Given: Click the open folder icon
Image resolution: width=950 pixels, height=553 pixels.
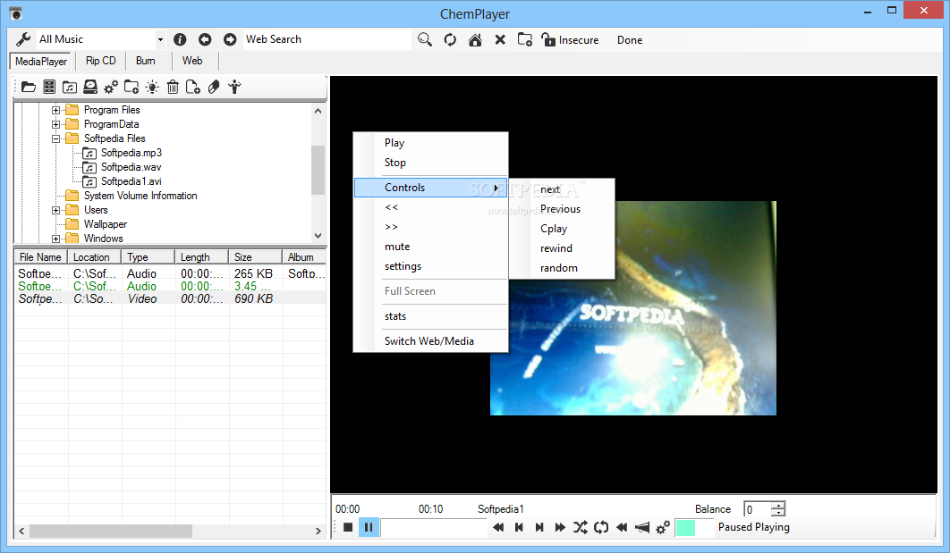Looking at the screenshot, I should coord(29,88).
